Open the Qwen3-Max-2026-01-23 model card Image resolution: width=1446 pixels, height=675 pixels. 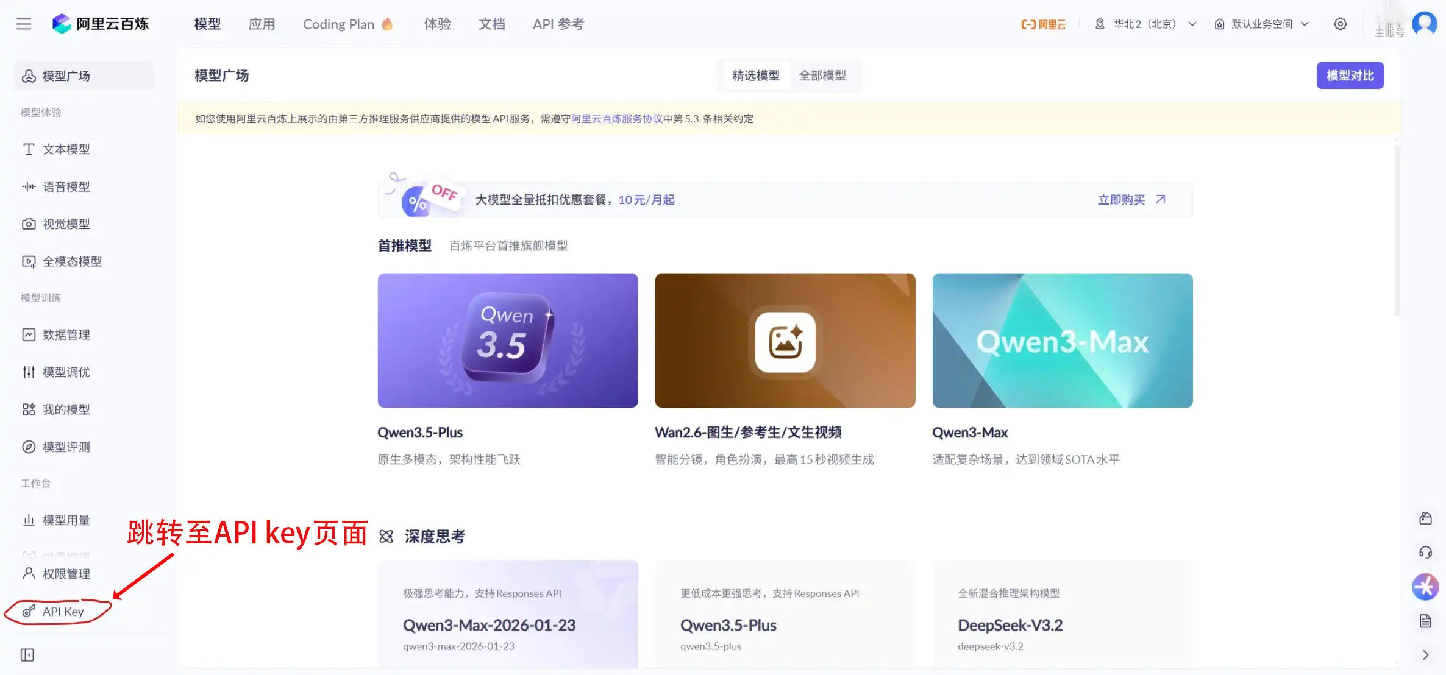[508, 614]
